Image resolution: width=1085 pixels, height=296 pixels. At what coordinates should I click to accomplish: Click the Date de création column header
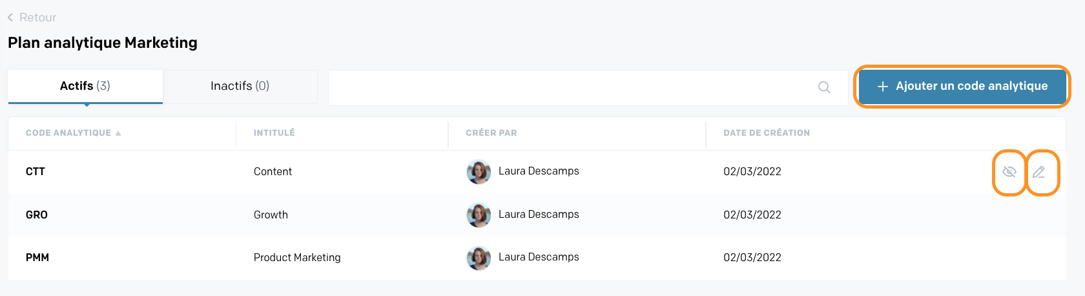pos(766,133)
